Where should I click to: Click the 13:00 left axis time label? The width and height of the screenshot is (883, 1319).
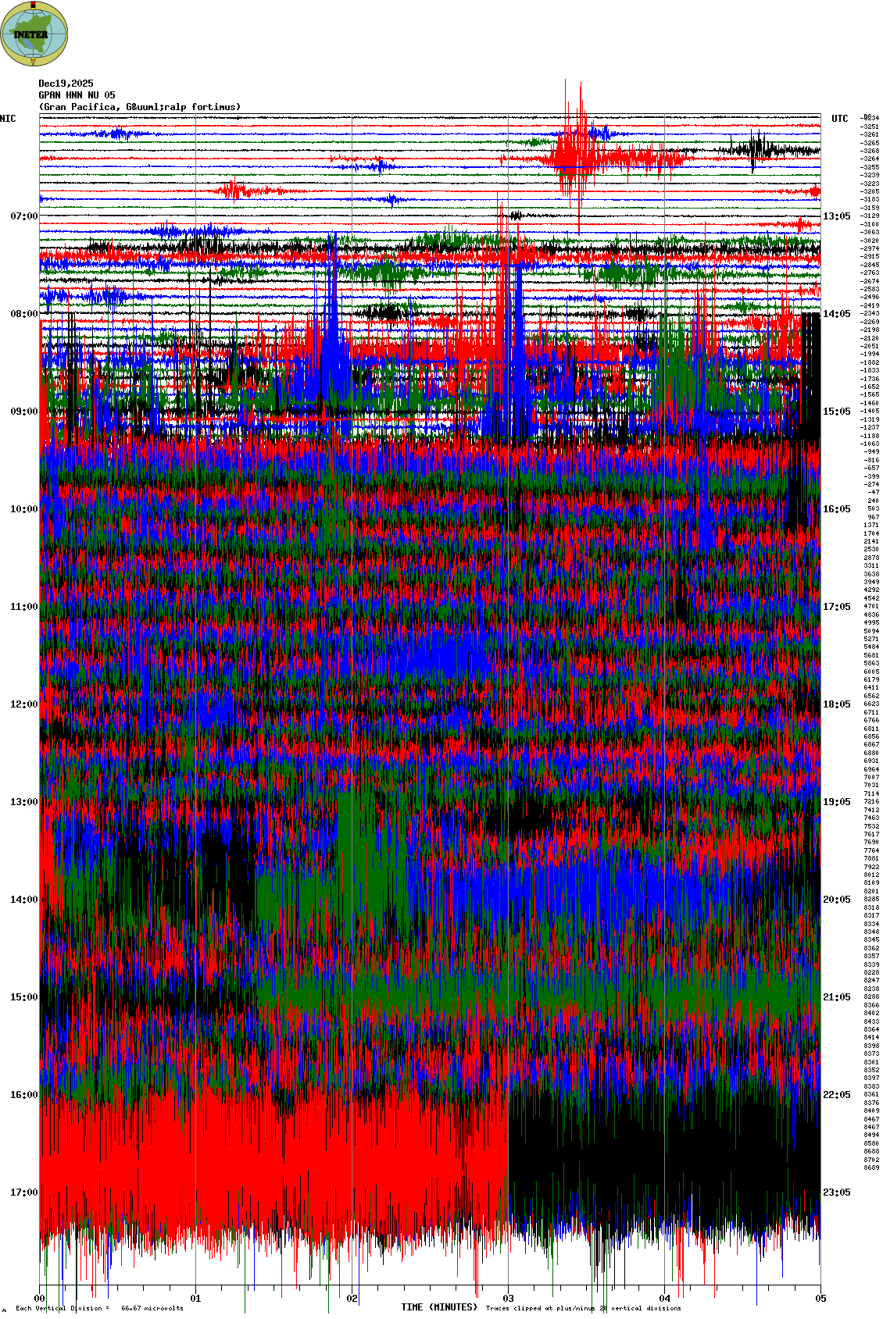click(x=23, y=802)
